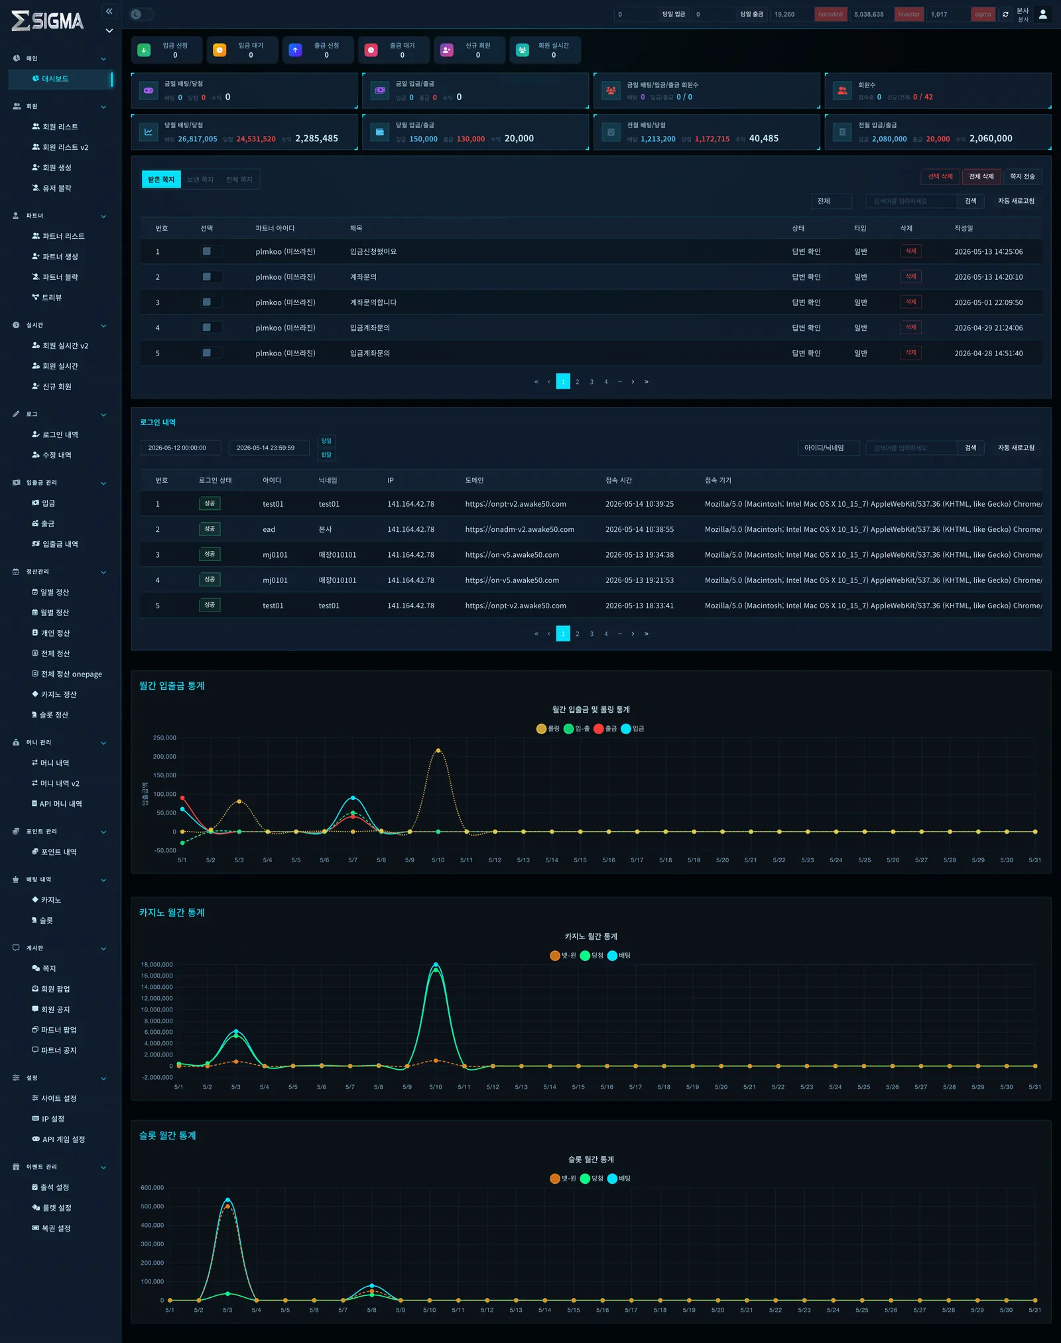
Task: Click the 당월 배팅/당첨 chart icon
Action: click(149, 132)
